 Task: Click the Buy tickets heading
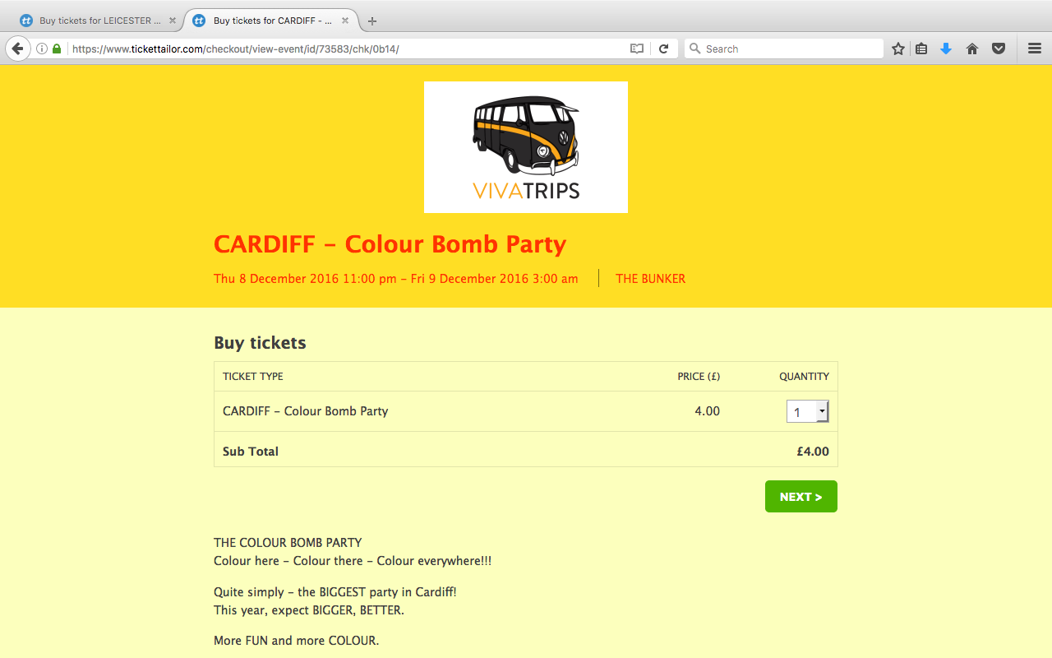click(260, 343)
